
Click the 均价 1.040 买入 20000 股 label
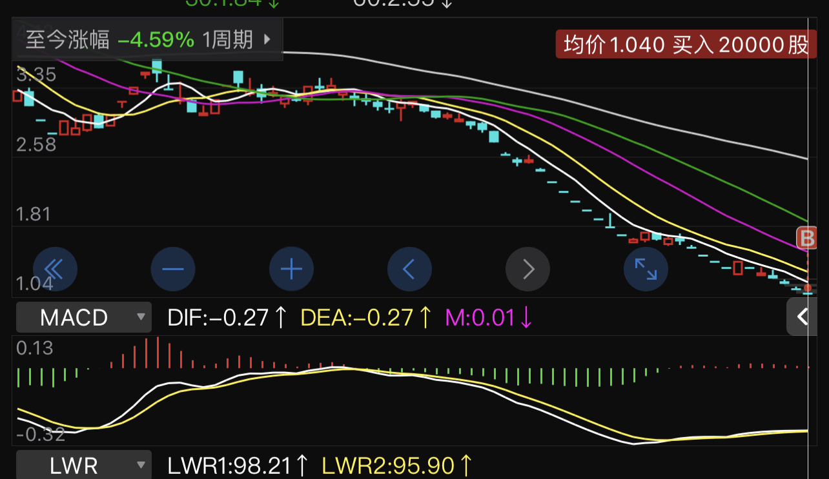point(686,44)
